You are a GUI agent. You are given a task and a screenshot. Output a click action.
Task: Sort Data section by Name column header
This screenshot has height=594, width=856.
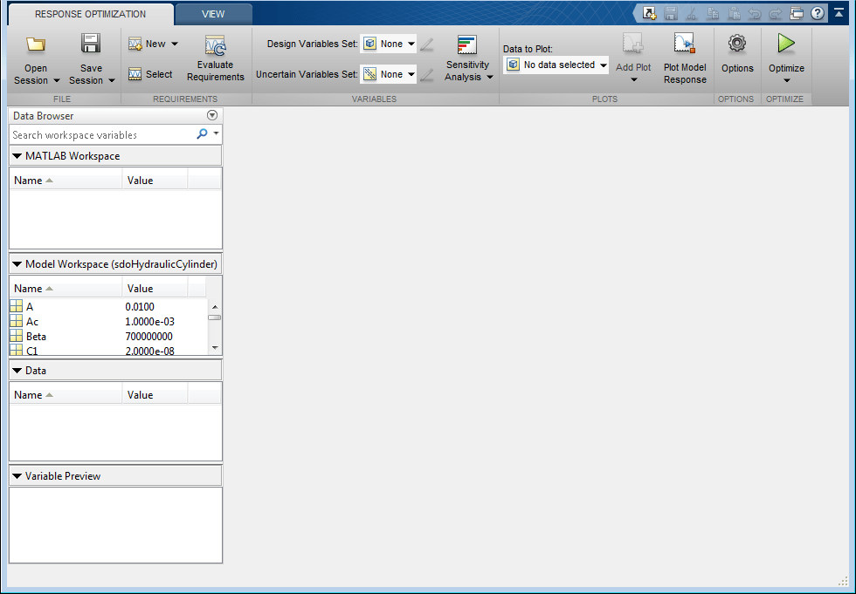(x=66, y=395)
